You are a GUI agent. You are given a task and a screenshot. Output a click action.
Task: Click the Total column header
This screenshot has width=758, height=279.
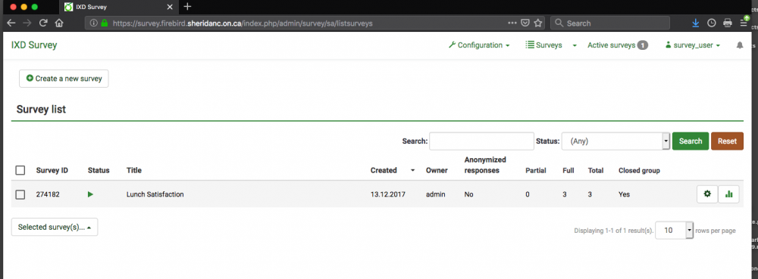596,170
